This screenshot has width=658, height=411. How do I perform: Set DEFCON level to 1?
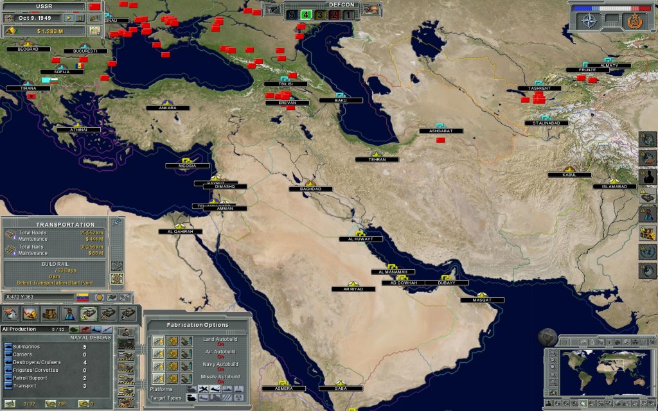point(348,15)
